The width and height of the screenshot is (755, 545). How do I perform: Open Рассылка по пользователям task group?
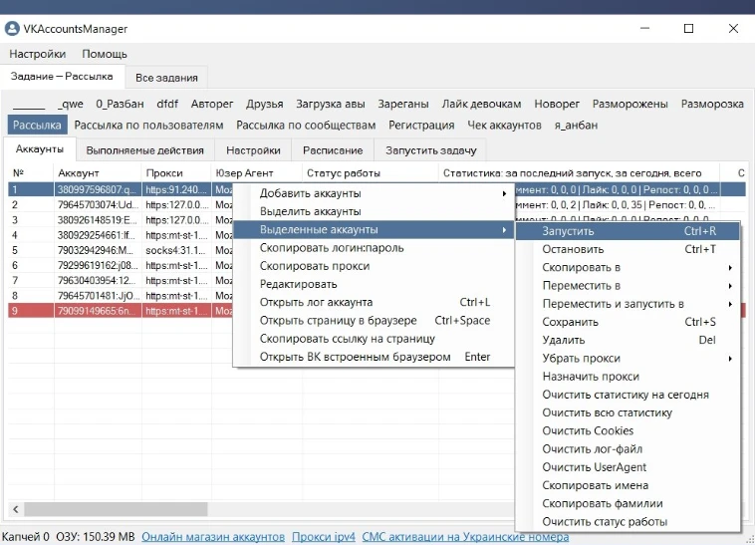pos(148,126)
